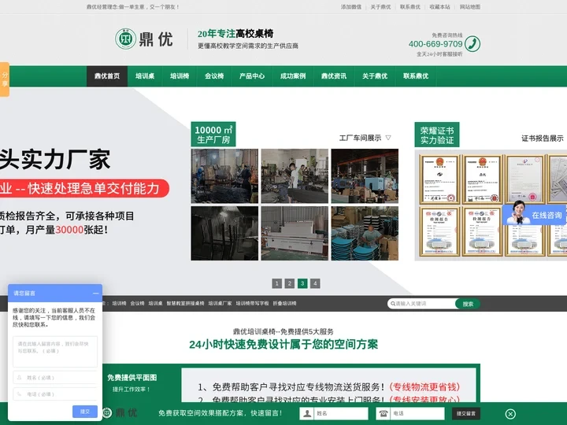Image resolution: width=567 pixels, height=425 pixels.
Task: Open 会议椅 nav menu
Action: point(214,76)
